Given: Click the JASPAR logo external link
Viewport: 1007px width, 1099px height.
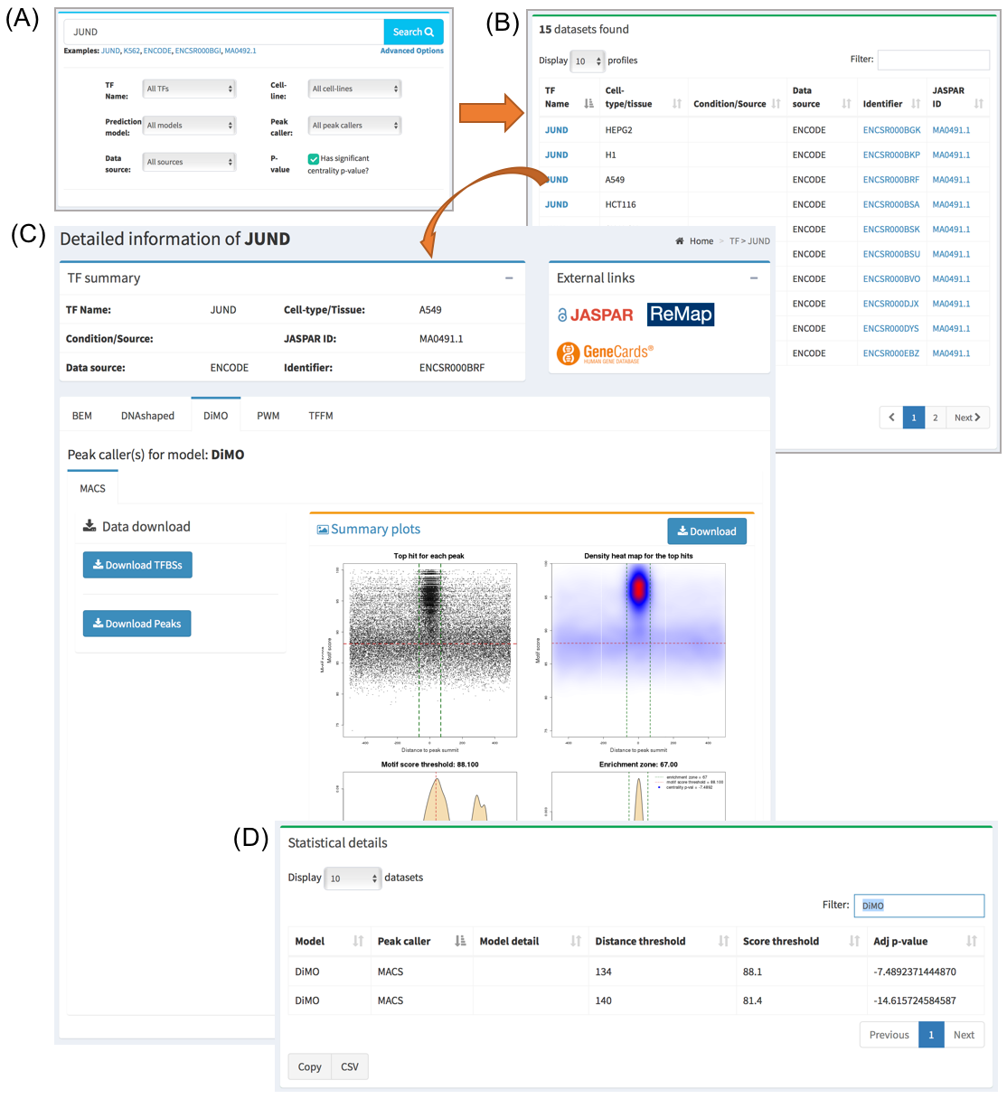Looking at the screenshot, I should point(595,315).
